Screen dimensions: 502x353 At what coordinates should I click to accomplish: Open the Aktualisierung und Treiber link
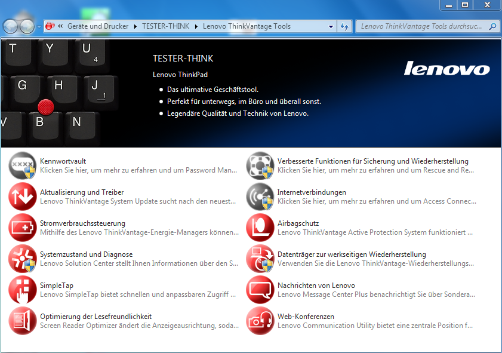[x=82, y=192]
